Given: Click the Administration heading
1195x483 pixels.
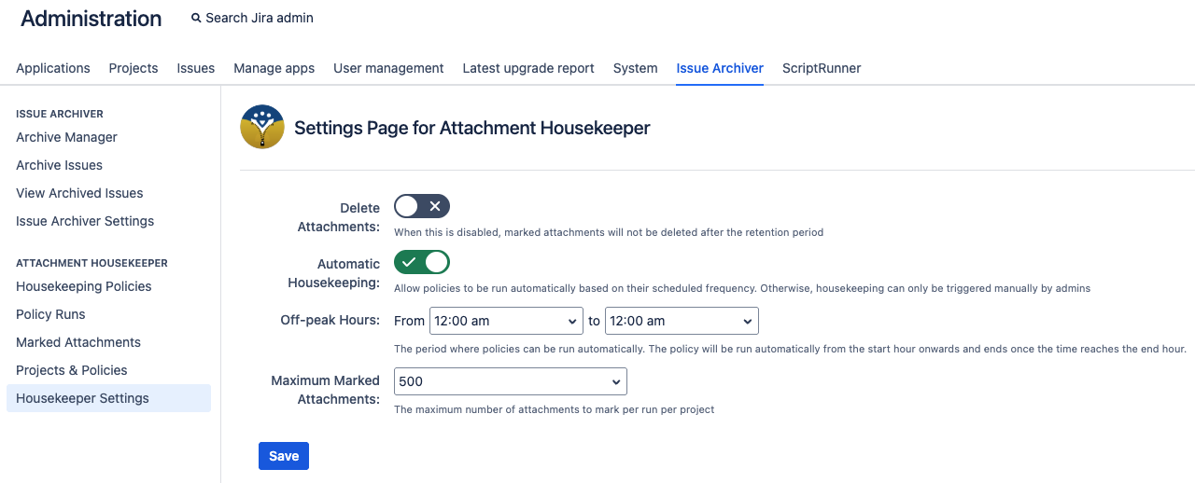Looking at the screenshot, I should click(x=91, y=19).
